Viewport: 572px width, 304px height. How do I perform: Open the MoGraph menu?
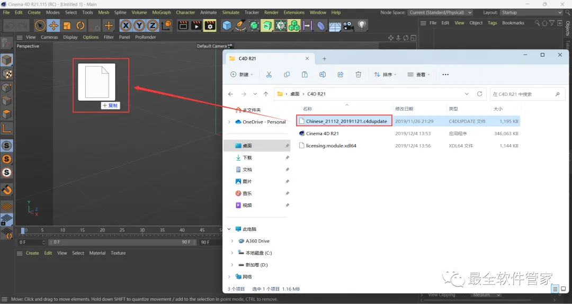pyautogui.click(x=162, y=12)
